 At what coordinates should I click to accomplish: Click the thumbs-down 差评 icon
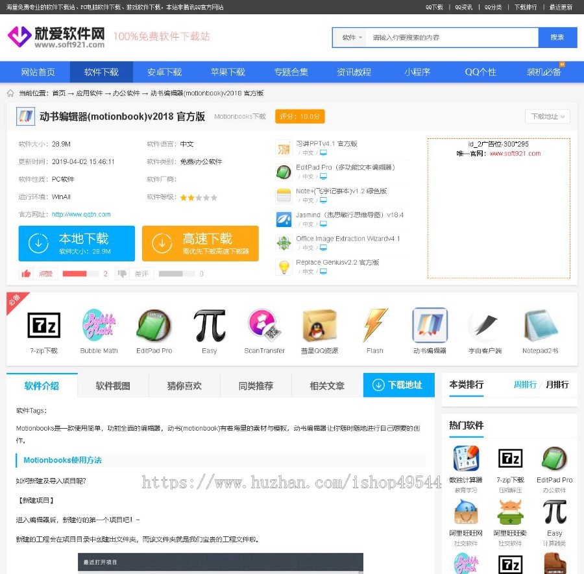pyautogui.click(x=122, y=274)
